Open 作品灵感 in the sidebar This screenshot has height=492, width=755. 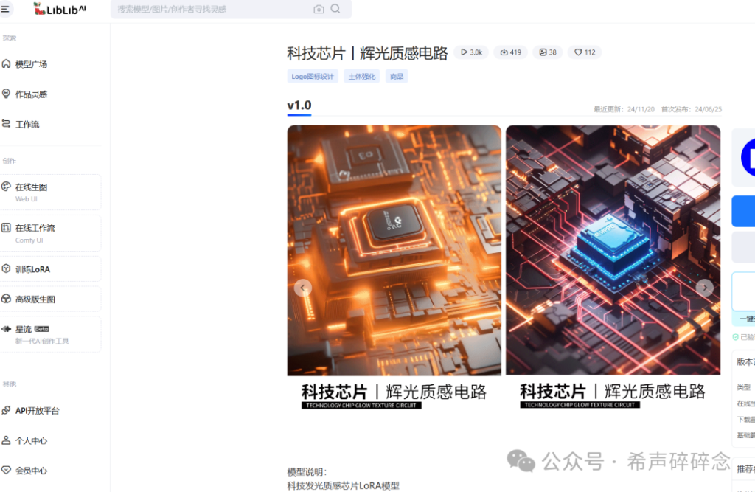tap(31, 94)
